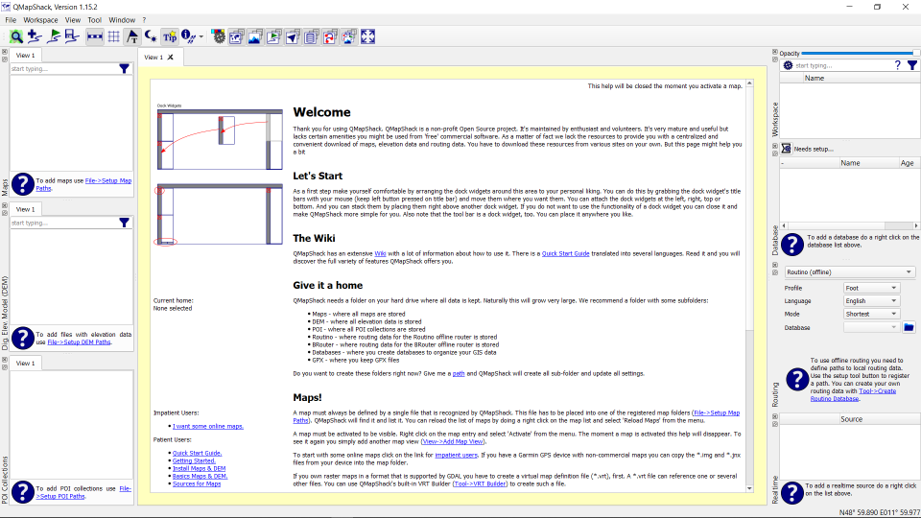Select the View 1 tab in the DEM panel
921x518 pixels.
25,209
